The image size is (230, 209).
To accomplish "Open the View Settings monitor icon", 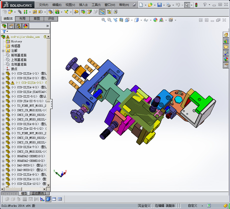I will point(171,20).
